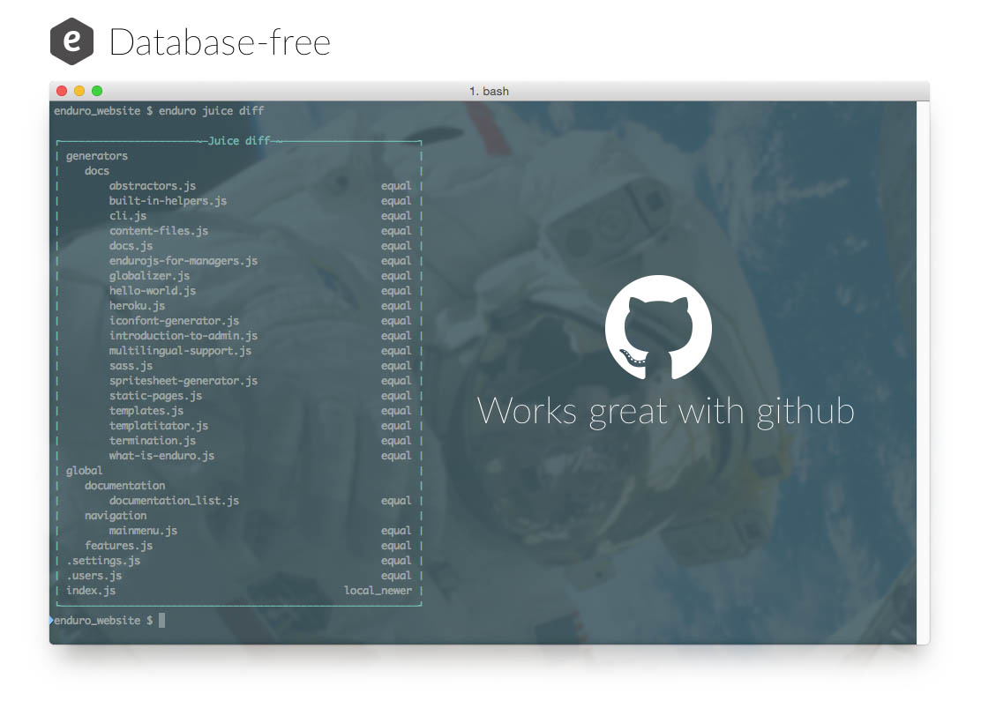Select 'sass.js' in the diff list
The image size is (981, 723).
point(131,366)
